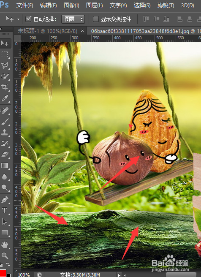Expand the status bar info arrow
Image resolution: width=201 pixels, height=277 pixels.
(119, 275)
